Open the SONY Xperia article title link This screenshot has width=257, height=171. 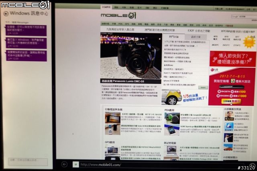(x=200, y=126)
